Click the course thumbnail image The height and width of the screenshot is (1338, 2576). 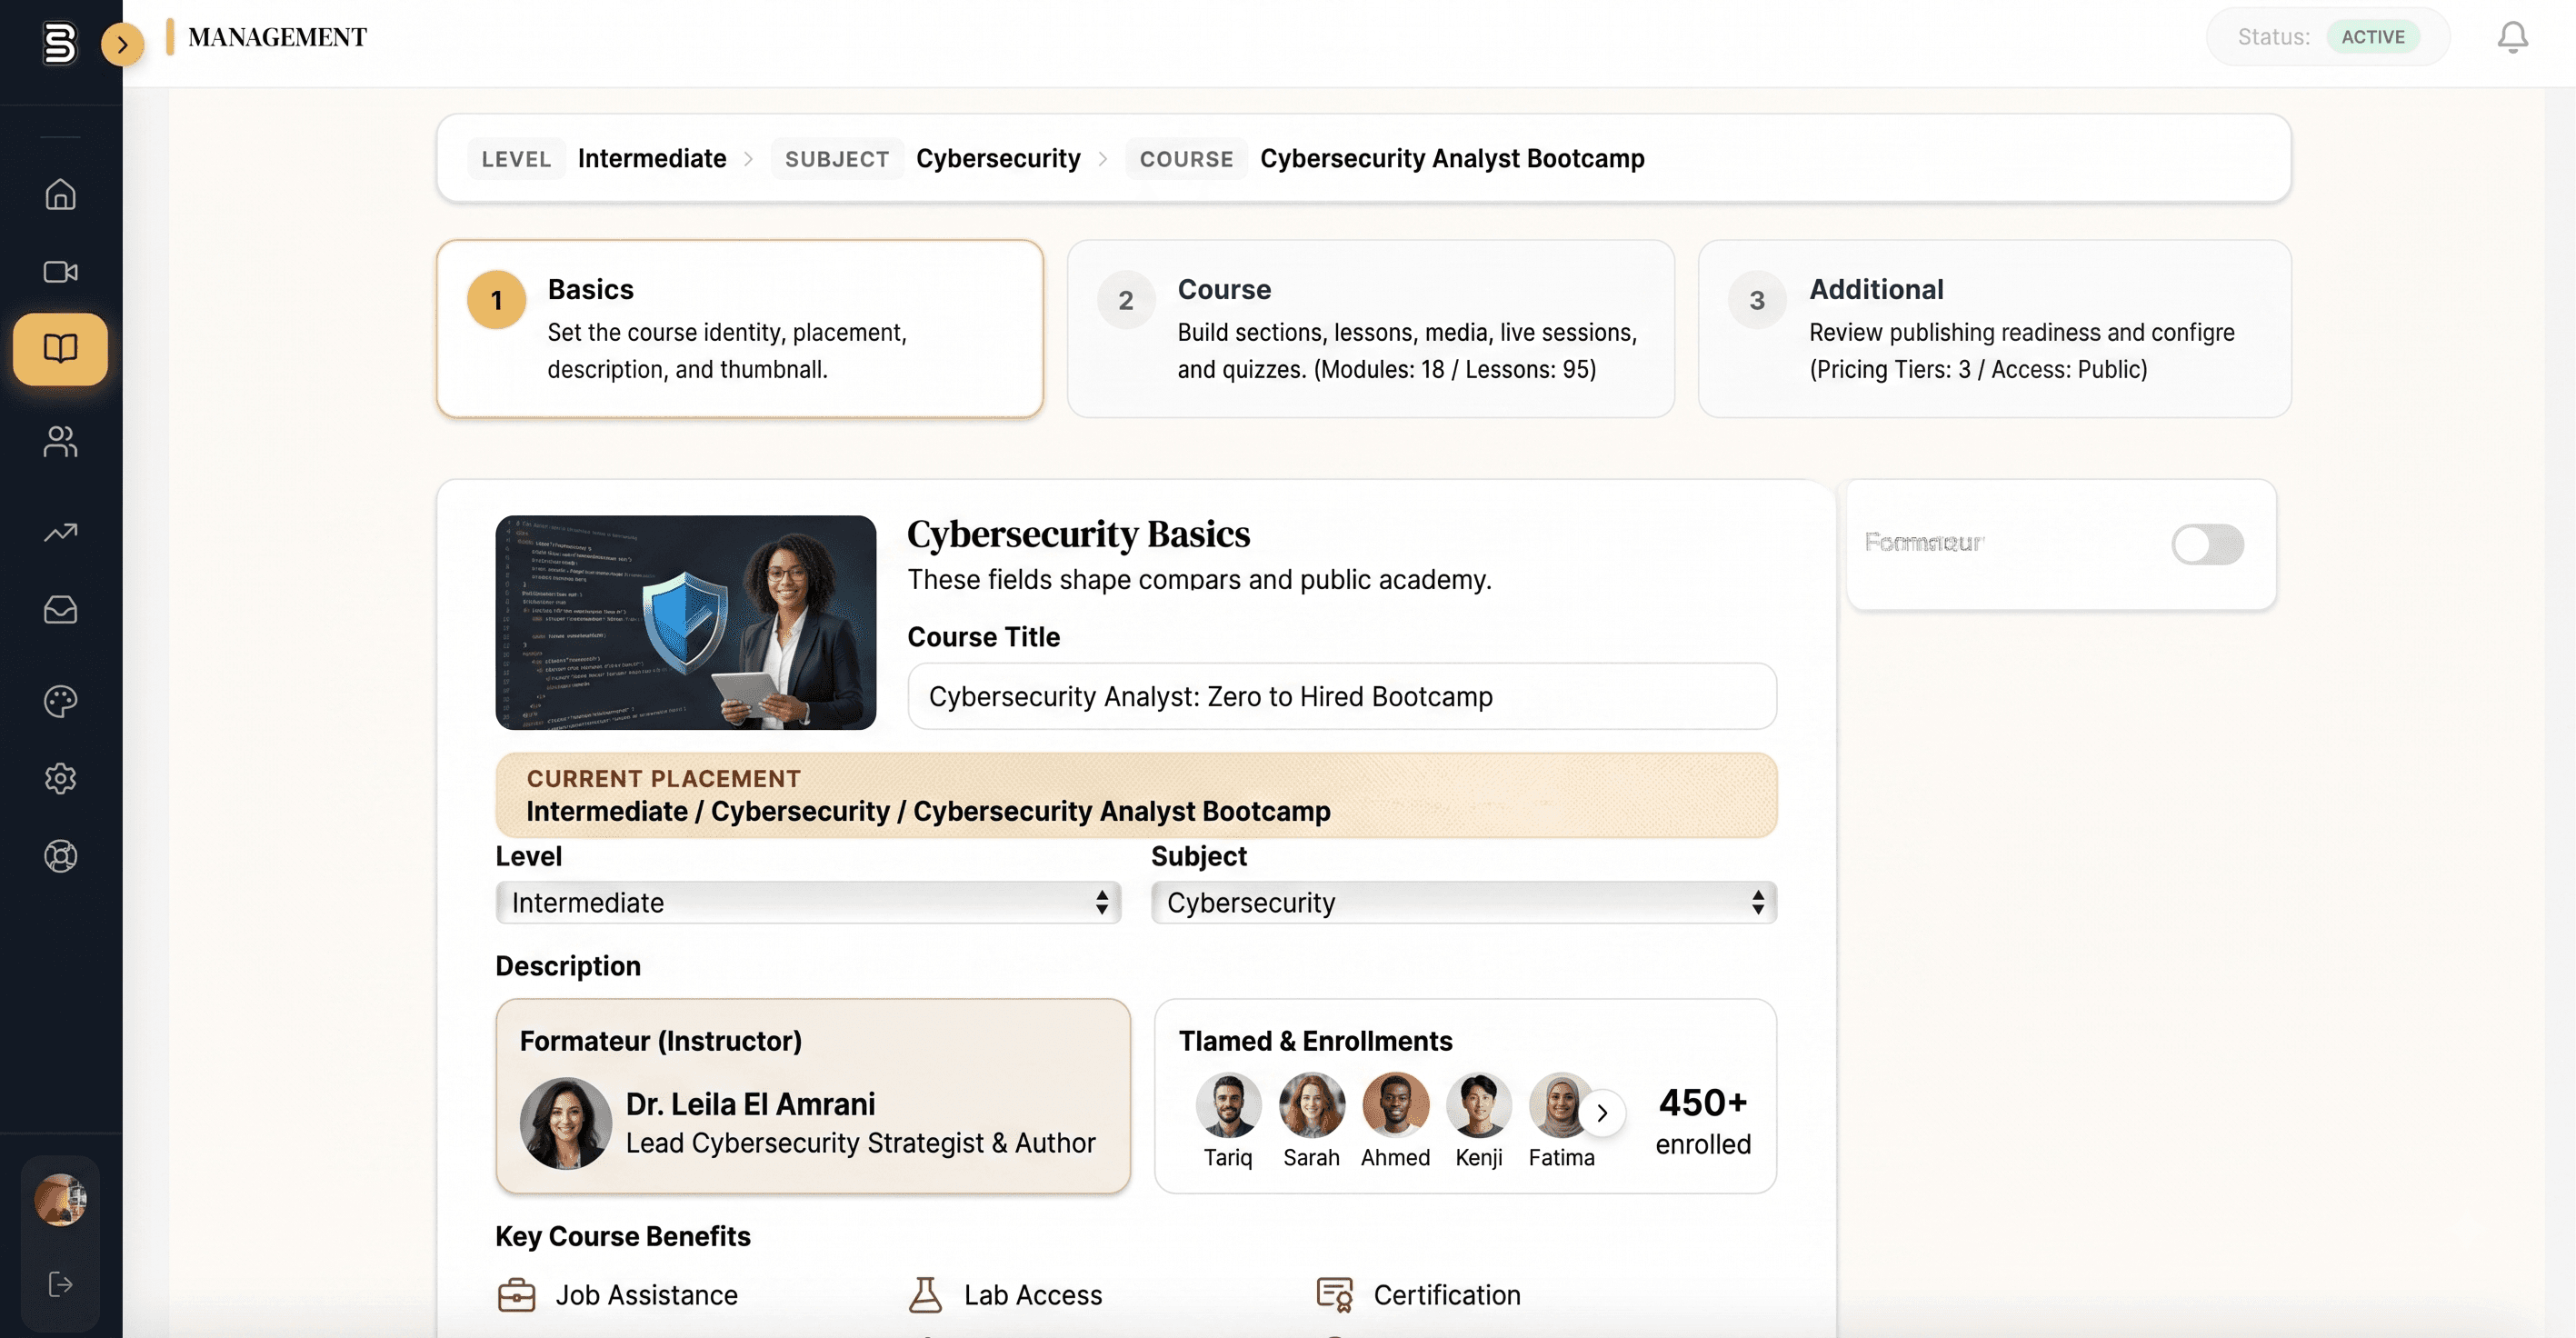685,622
